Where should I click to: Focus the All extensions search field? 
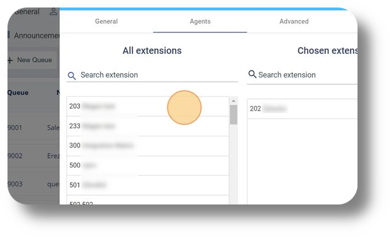point(152,75)
